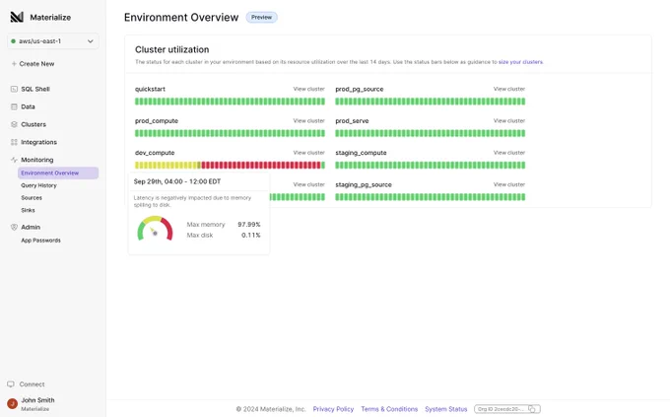Click yellow segment of dev_compute bar
The image size is (670, 417).
tap(167, 165)
